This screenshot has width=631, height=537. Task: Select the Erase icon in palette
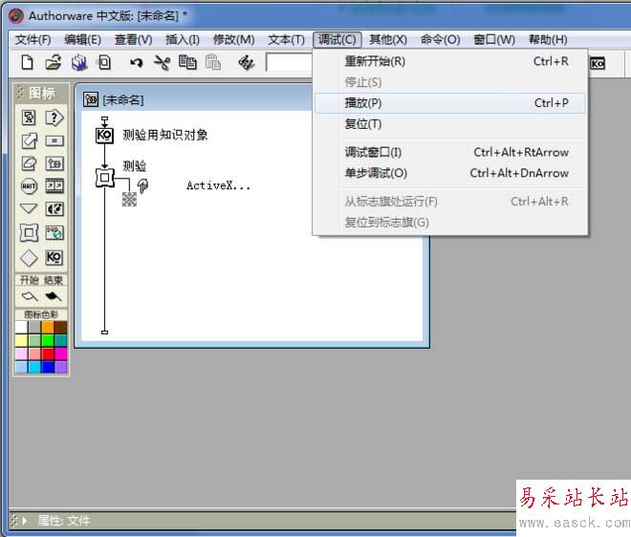click(x=29, y=163)
